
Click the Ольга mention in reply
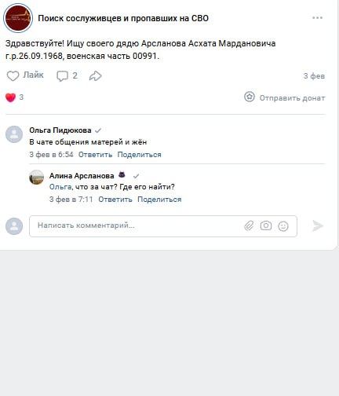(60, 187)
